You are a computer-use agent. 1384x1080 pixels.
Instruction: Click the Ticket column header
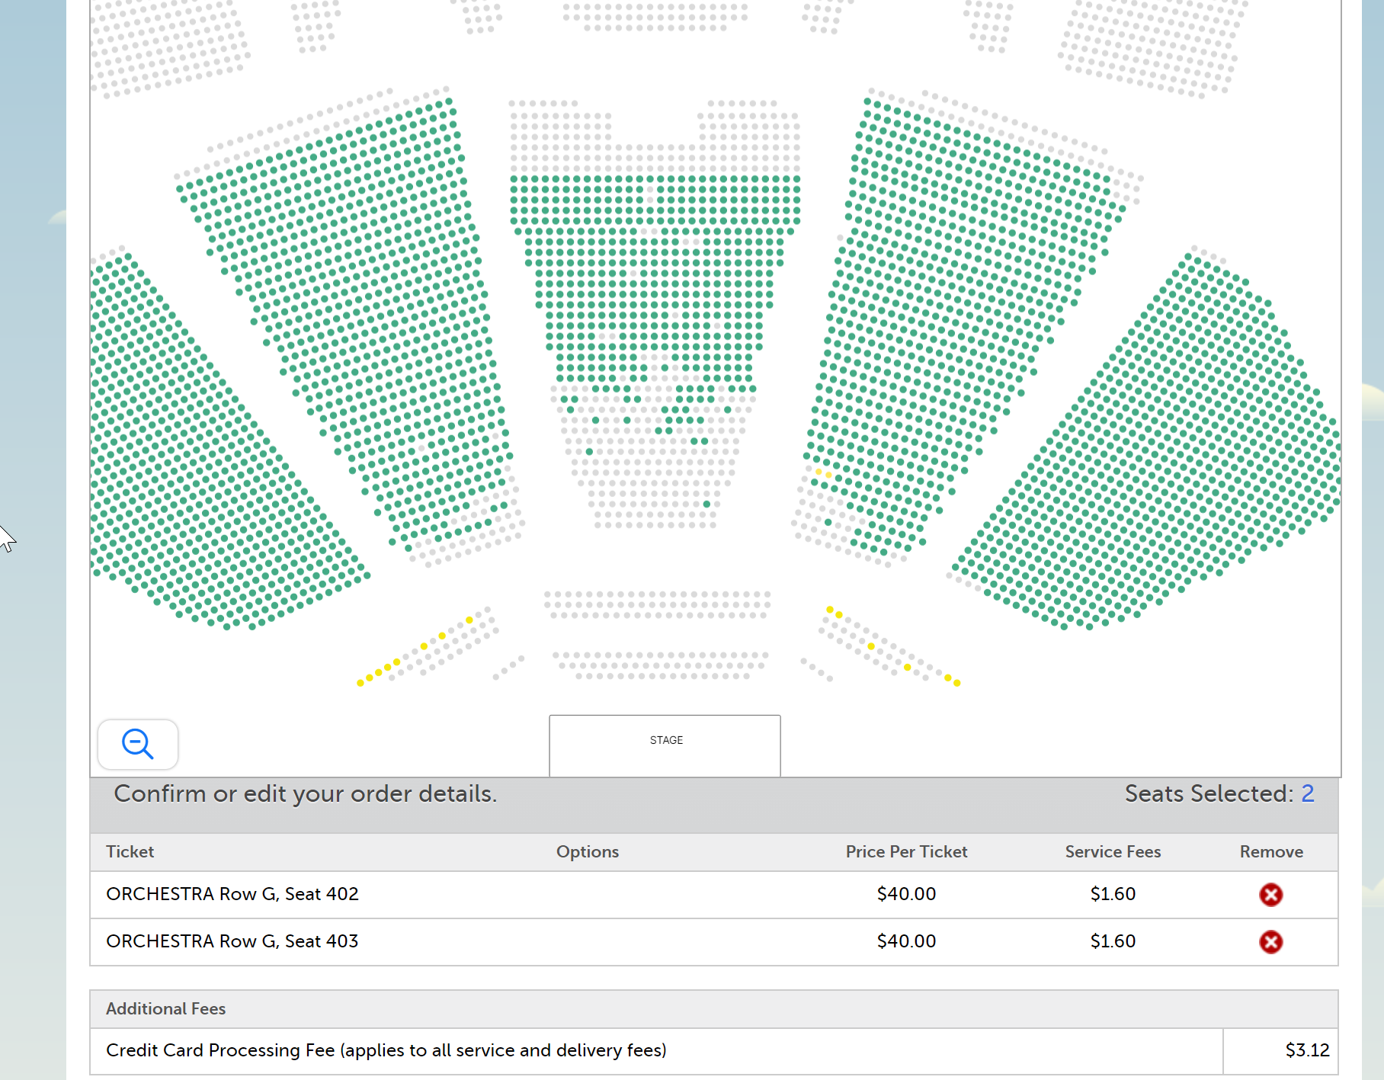(x=130, y=851)
